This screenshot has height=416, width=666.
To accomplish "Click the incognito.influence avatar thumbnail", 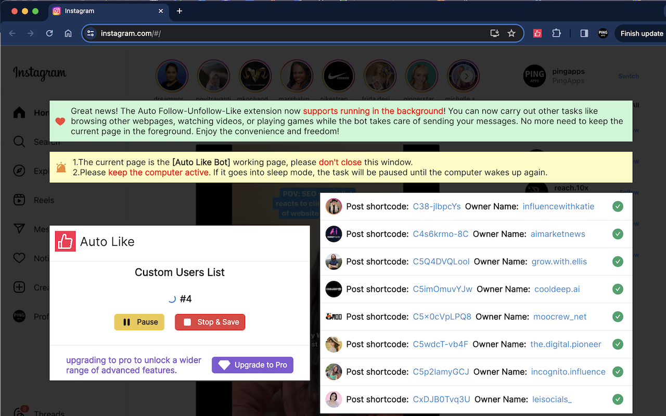I will click(334, 372).
